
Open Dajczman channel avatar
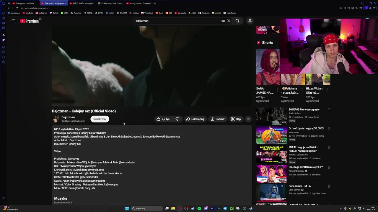click(x=56, y=119)
